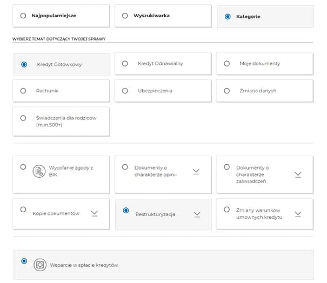Collapse the Restrukturyzacja dropdown arrow
The image size is (327, 283).
click(197, 214)
